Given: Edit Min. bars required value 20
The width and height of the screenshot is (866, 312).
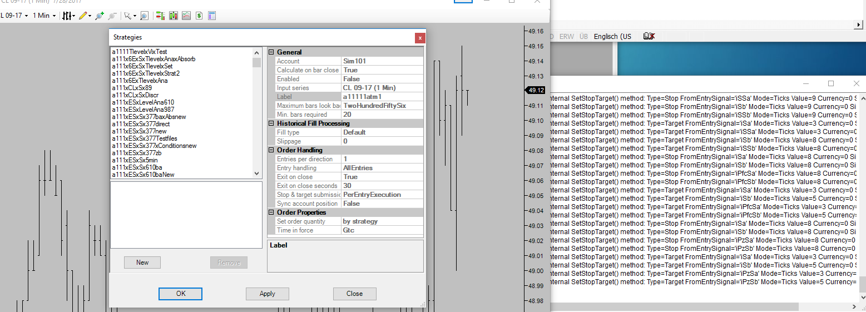Looking at the screenshot, I should (382, 115).
